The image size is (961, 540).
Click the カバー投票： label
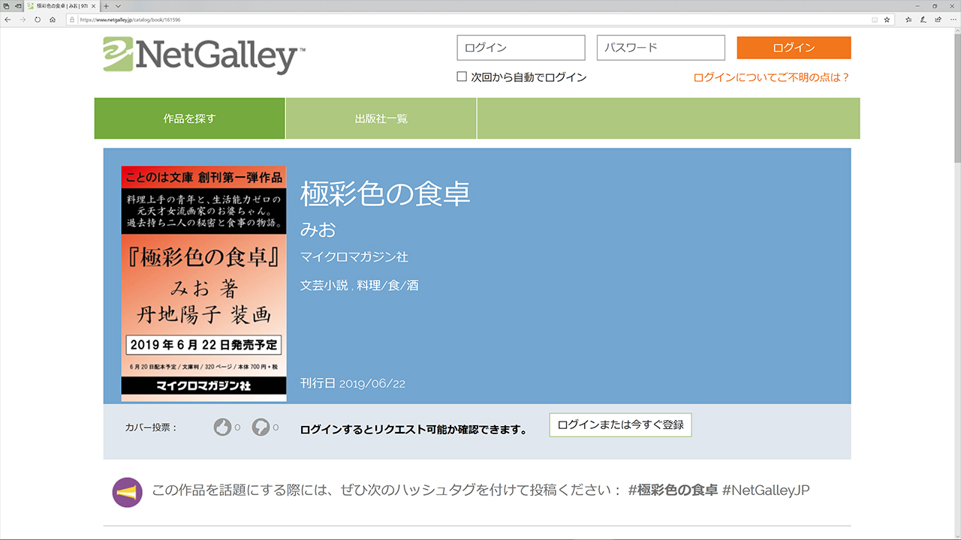click(152, 427)
